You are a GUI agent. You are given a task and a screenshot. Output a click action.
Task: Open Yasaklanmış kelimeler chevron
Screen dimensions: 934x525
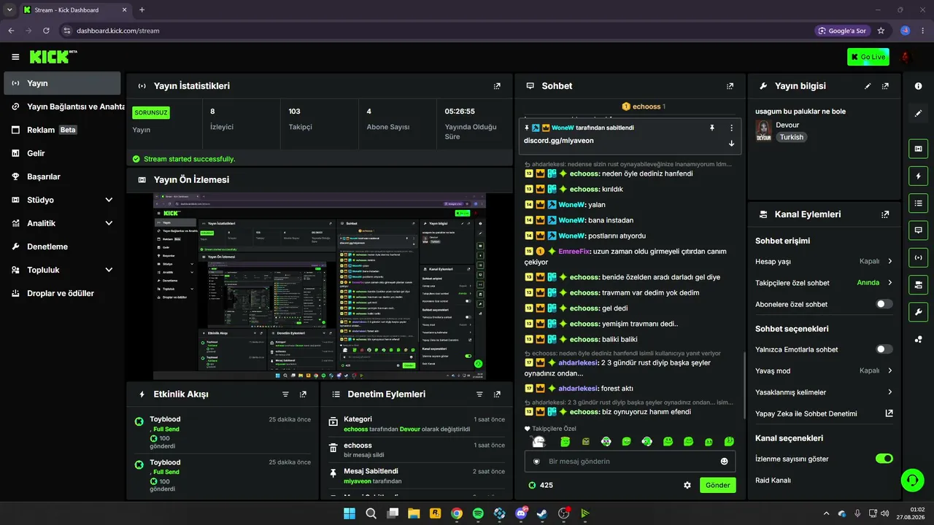point(889,392)
